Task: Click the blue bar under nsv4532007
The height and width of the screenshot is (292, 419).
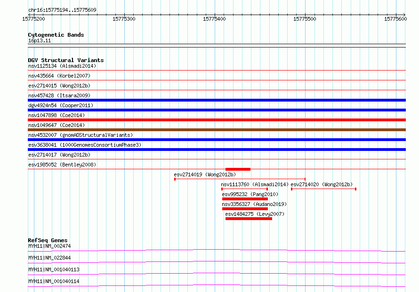Action: [x=217, y=140]
